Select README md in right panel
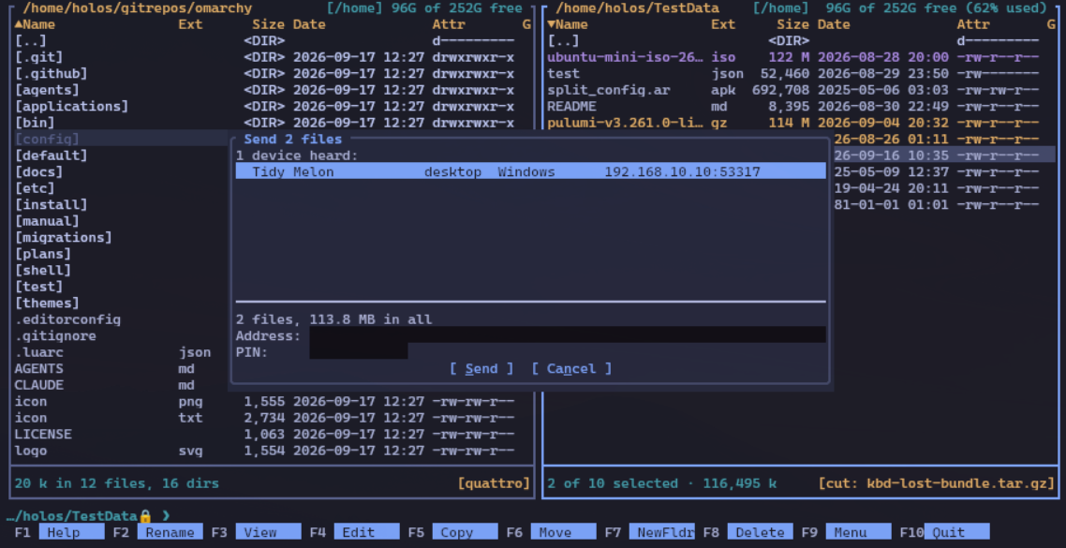Image resolution: width=1066 pixels, height=548 pixels. click(801, 106)
